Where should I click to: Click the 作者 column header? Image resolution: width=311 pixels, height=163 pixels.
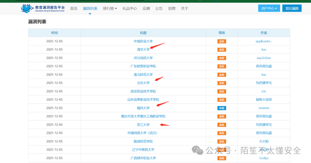tap(264, 33)
